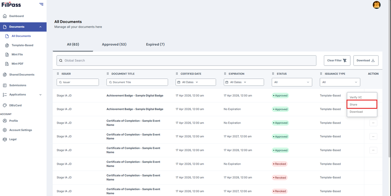Collapse the sidebar with hamburger icon
This screenshot has width=391, height=196.
coord(41,4)
